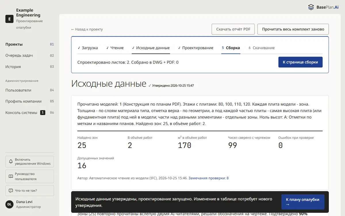Click the Администрирование section label
The width and height of the screenshot is (345, 216).
click(x=22, y=81)
